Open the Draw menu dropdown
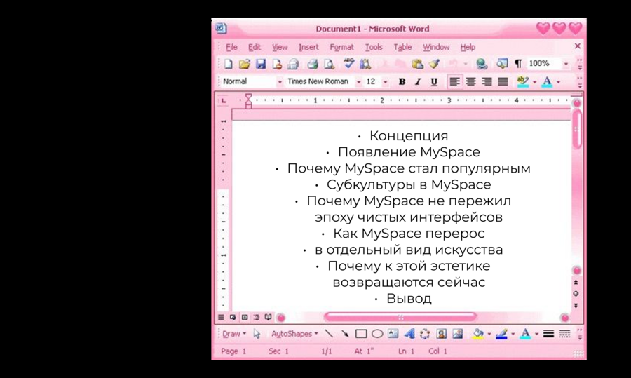The width and height of the screenshot is (631, 378). click(x=233, y=334)
